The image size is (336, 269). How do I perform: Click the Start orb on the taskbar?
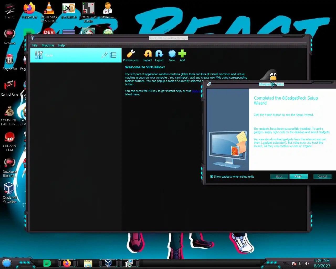[x=7, y=263]
